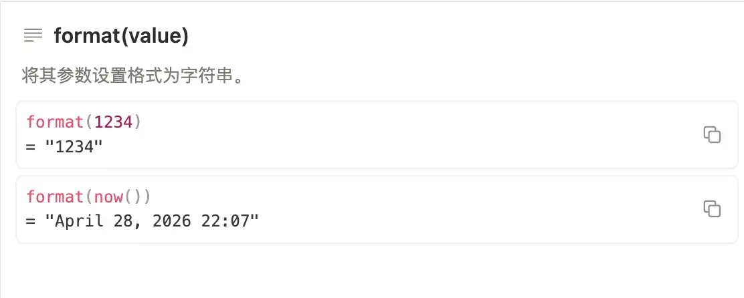Click 'format' keyword in the now() example
This screenshot has height=298, width=744.
coord(56,197)
